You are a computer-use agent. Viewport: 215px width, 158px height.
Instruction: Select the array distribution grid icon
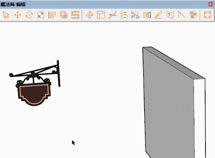point(75,15)
